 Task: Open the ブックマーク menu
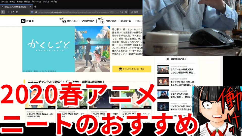(36, 2)
